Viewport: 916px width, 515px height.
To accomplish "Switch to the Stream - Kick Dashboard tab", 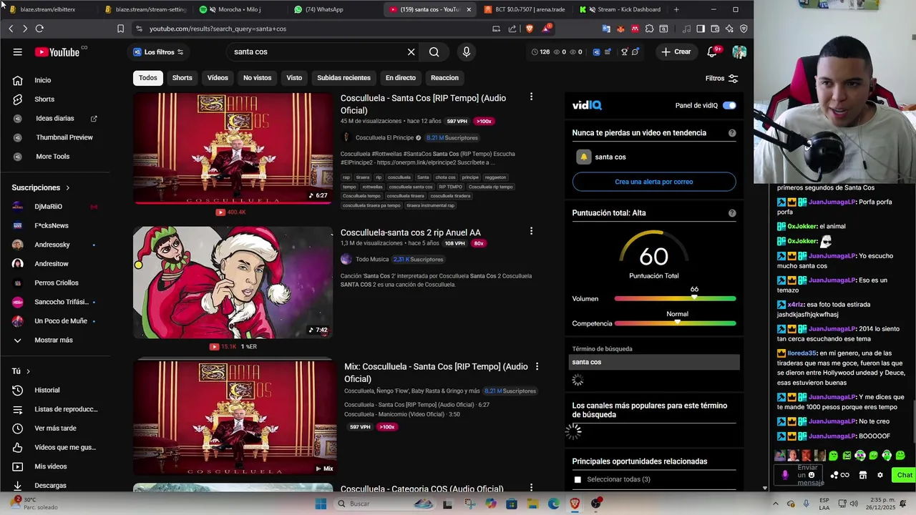I will 621,9.
